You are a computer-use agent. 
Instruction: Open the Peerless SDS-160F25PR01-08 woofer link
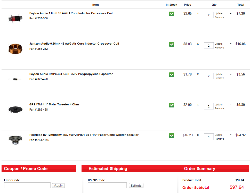click(x=84, y=135)
